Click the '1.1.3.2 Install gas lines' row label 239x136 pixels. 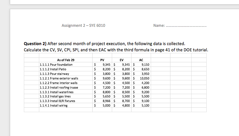click(x=55, y=96)
